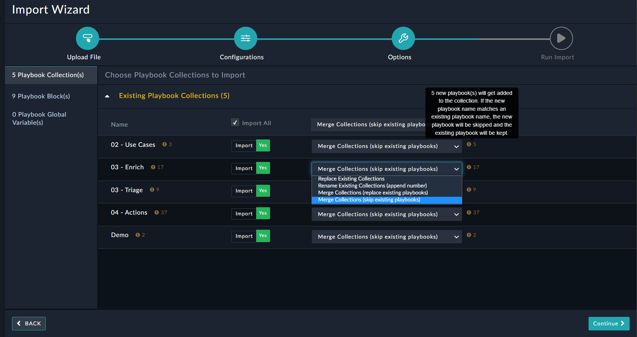Select Replace Existing Collections option

(x=387, y=179)
